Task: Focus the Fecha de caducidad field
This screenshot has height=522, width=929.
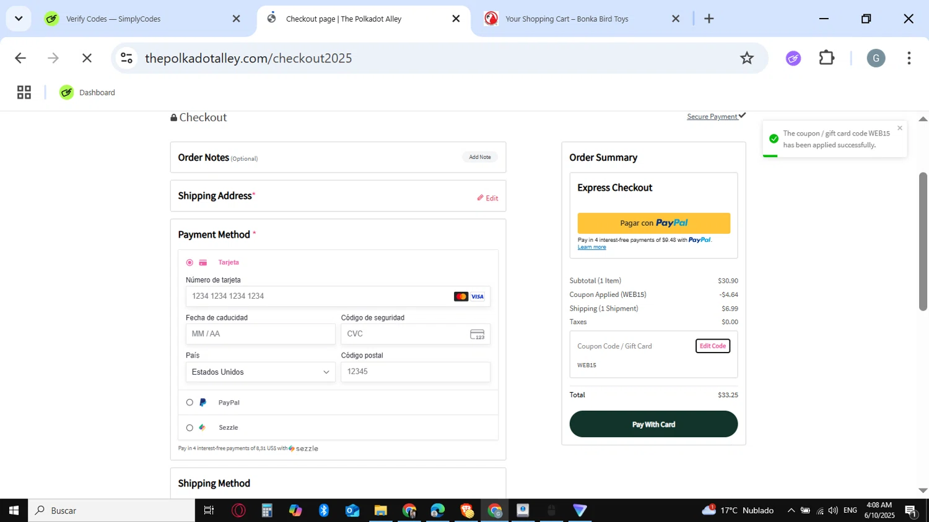Action: 260,334
